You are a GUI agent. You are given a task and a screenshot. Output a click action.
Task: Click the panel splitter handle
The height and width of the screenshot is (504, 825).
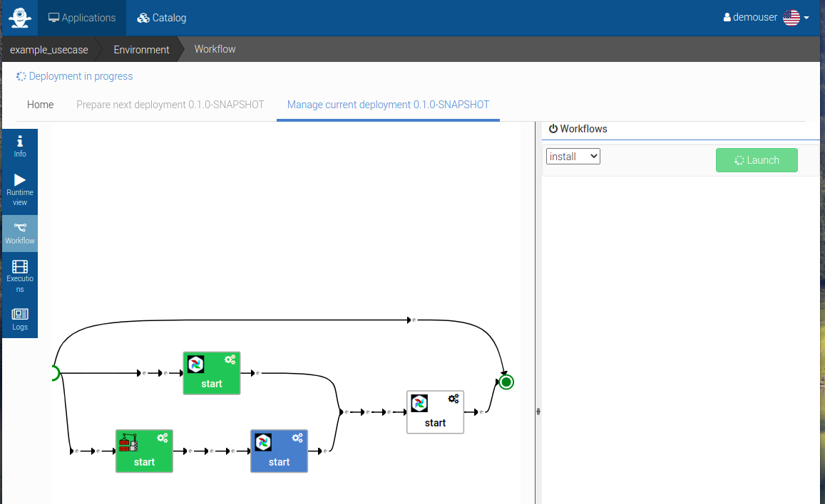coord(538,411)
